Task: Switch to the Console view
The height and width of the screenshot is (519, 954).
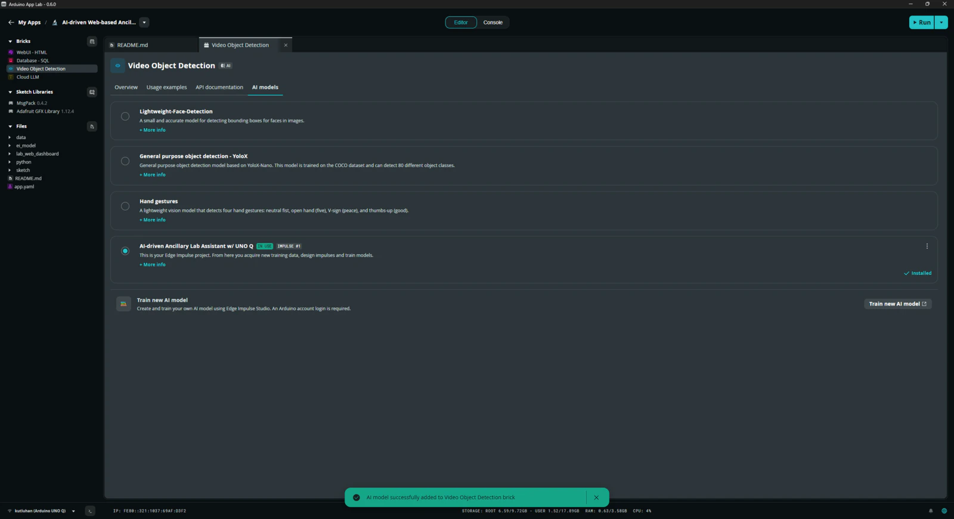Action: click(x=493, y=23)
